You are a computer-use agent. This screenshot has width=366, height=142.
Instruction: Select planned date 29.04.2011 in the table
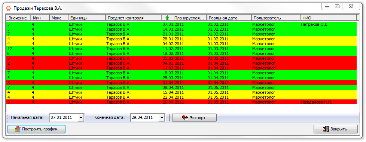pos(173,102)
